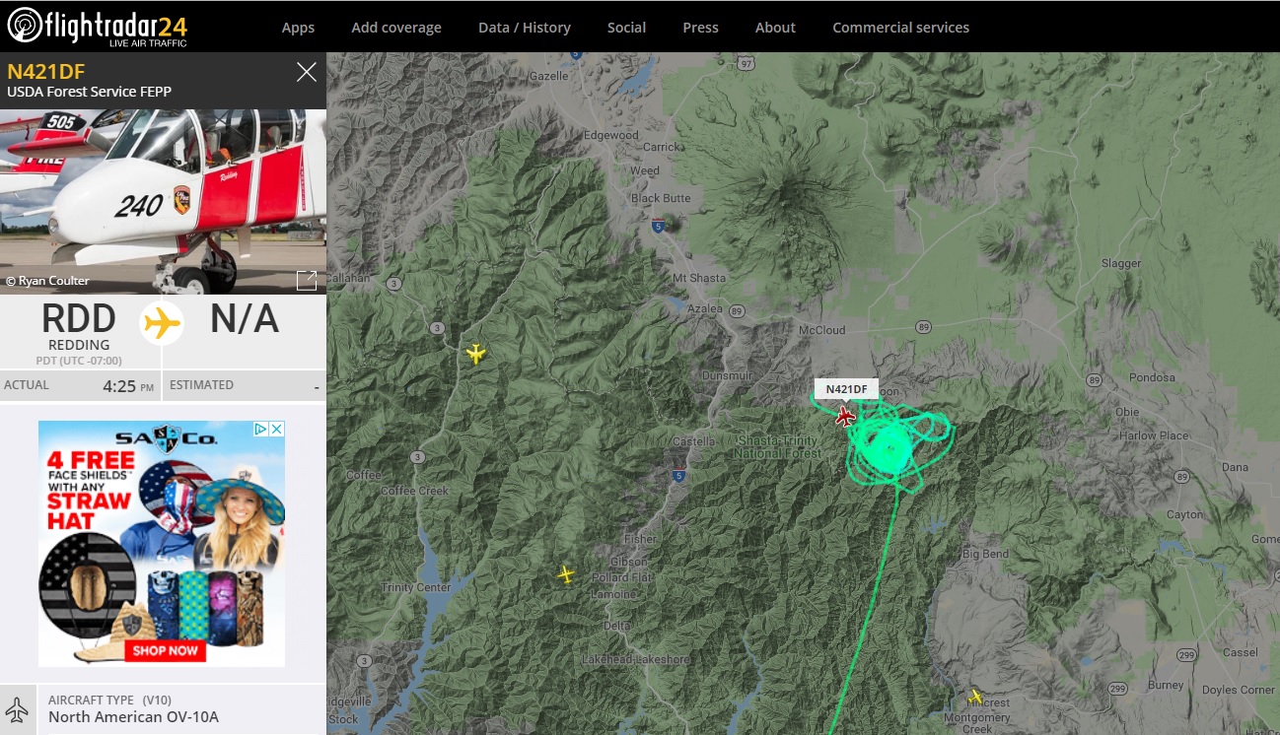Click the McCloud town label

click(821, 330)
